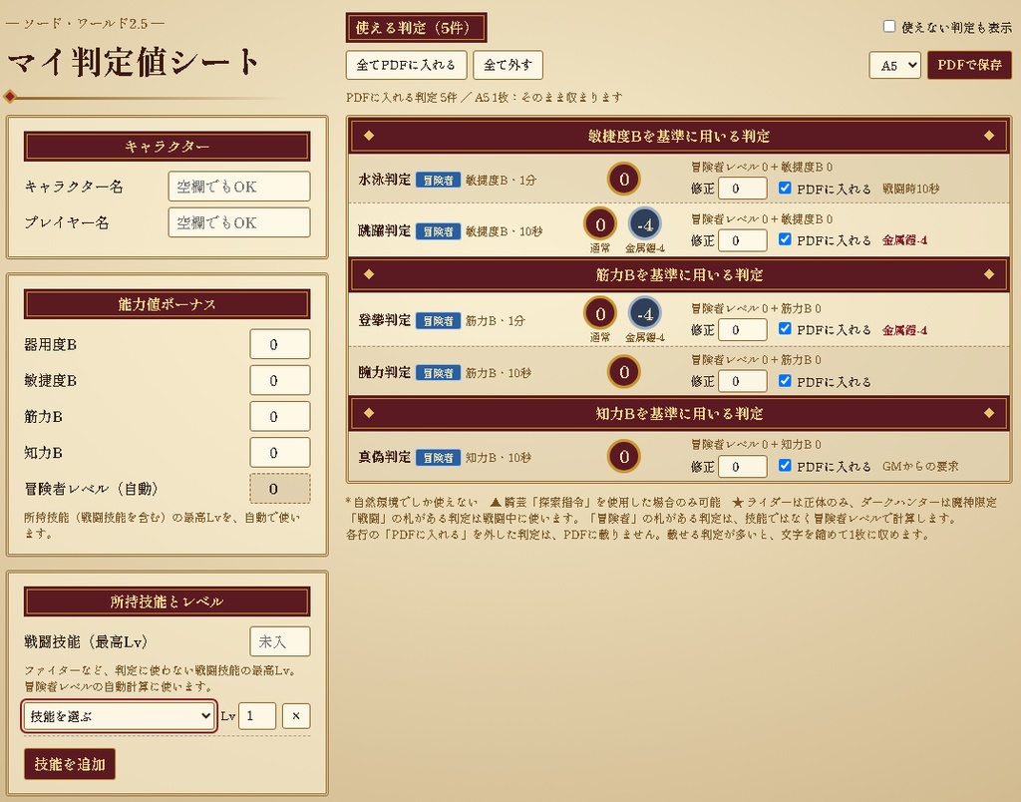Click the キャラクター section header
Viewport: 1021px width, 802px height.
(167, 147)
